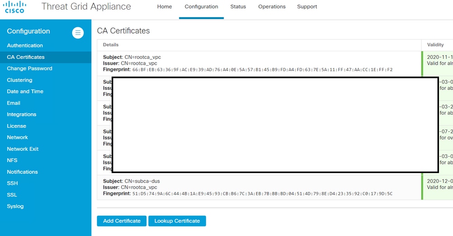
Task: Go to Network Exit settings
Action: pos(23,149)
